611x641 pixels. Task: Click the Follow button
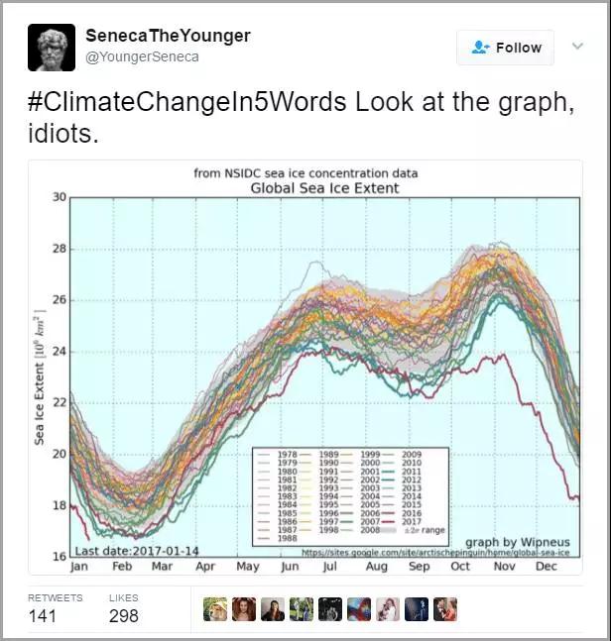(x=504, y=48)
